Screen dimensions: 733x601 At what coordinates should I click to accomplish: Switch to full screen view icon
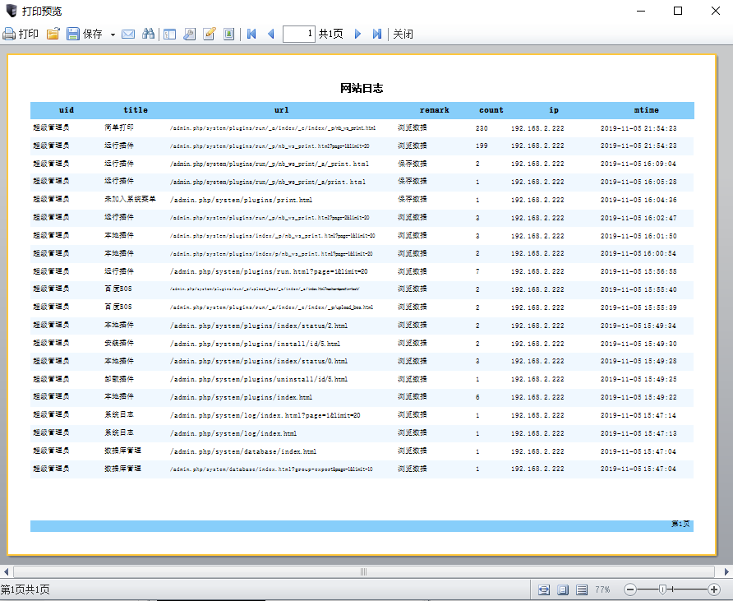tap(229, 34)
